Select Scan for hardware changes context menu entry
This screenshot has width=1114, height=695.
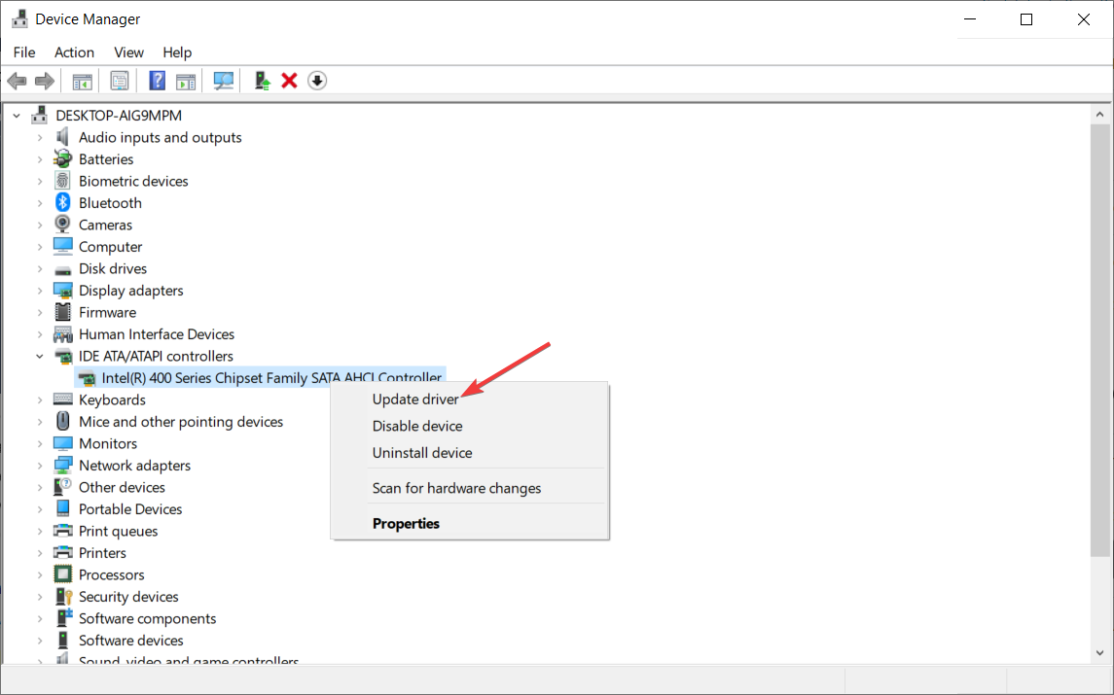click(x=470, y=488)
